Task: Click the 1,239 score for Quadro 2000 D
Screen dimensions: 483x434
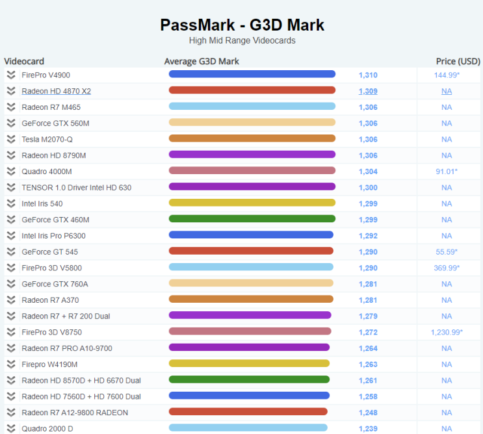Action: pos(368,428)
